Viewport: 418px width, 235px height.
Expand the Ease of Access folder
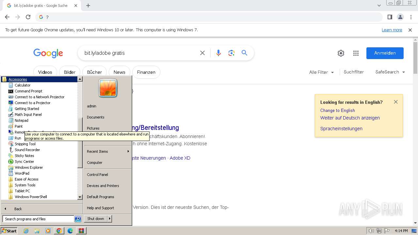coord(26,179)
